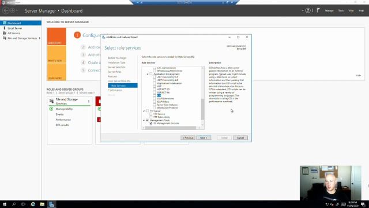Screen dimensions: 369x208
Task: Click the Dashboard icon in left sidebar
Action: click(x=5, y=23)
